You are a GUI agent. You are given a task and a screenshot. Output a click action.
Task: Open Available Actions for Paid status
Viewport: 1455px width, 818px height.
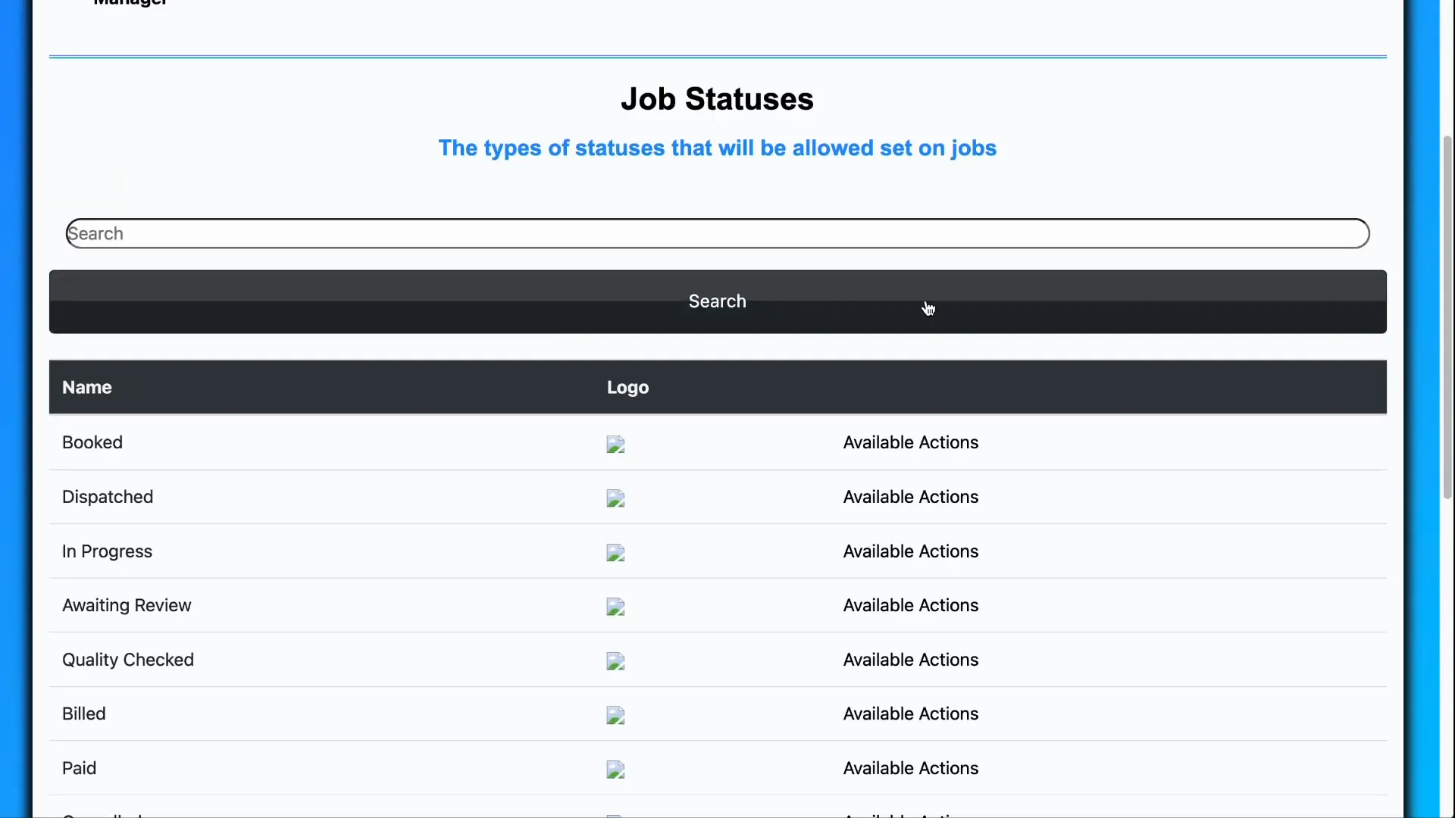(x=910, y=768)
